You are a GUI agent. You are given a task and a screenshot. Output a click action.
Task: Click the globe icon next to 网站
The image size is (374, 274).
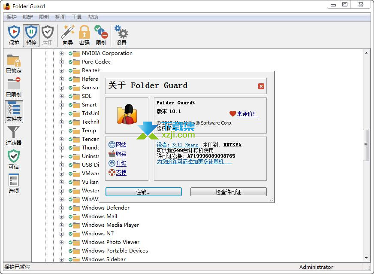112,145
